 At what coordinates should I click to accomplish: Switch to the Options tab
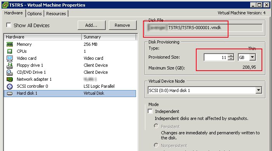pyautogui.click(x=35, y=14)
